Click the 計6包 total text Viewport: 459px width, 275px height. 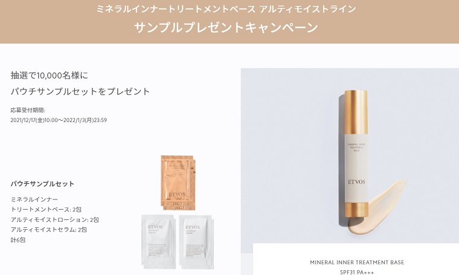pos(18,240)
